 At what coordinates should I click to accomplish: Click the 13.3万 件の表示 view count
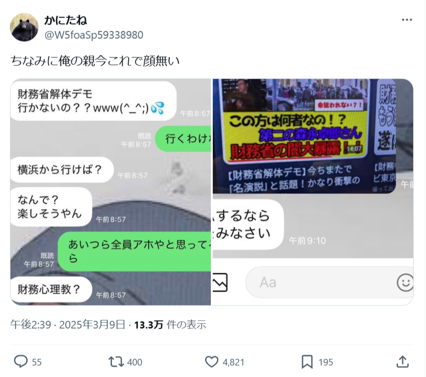170,324
